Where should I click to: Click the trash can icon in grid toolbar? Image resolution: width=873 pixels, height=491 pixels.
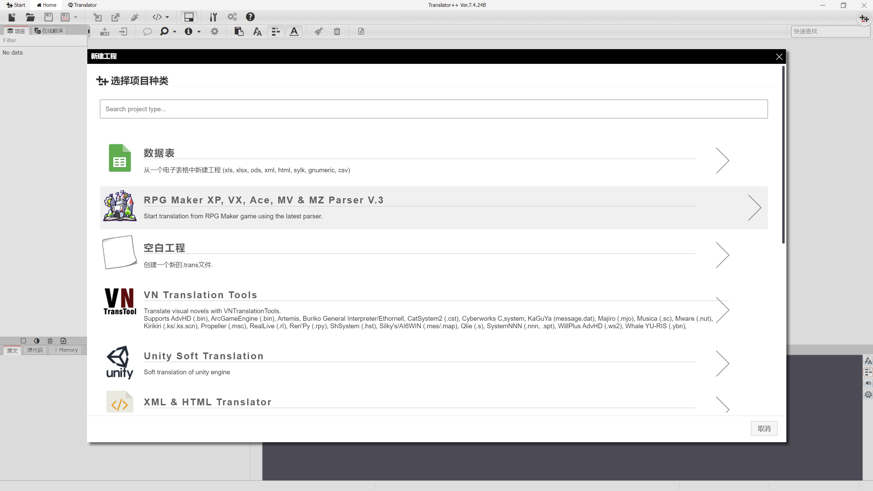point(337,31)
